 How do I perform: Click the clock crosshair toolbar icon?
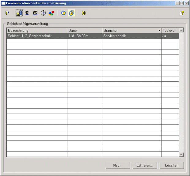tap(43, 13)
